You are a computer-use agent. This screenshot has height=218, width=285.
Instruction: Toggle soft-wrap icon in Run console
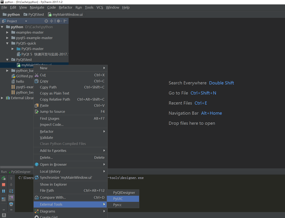click(11, 191)
